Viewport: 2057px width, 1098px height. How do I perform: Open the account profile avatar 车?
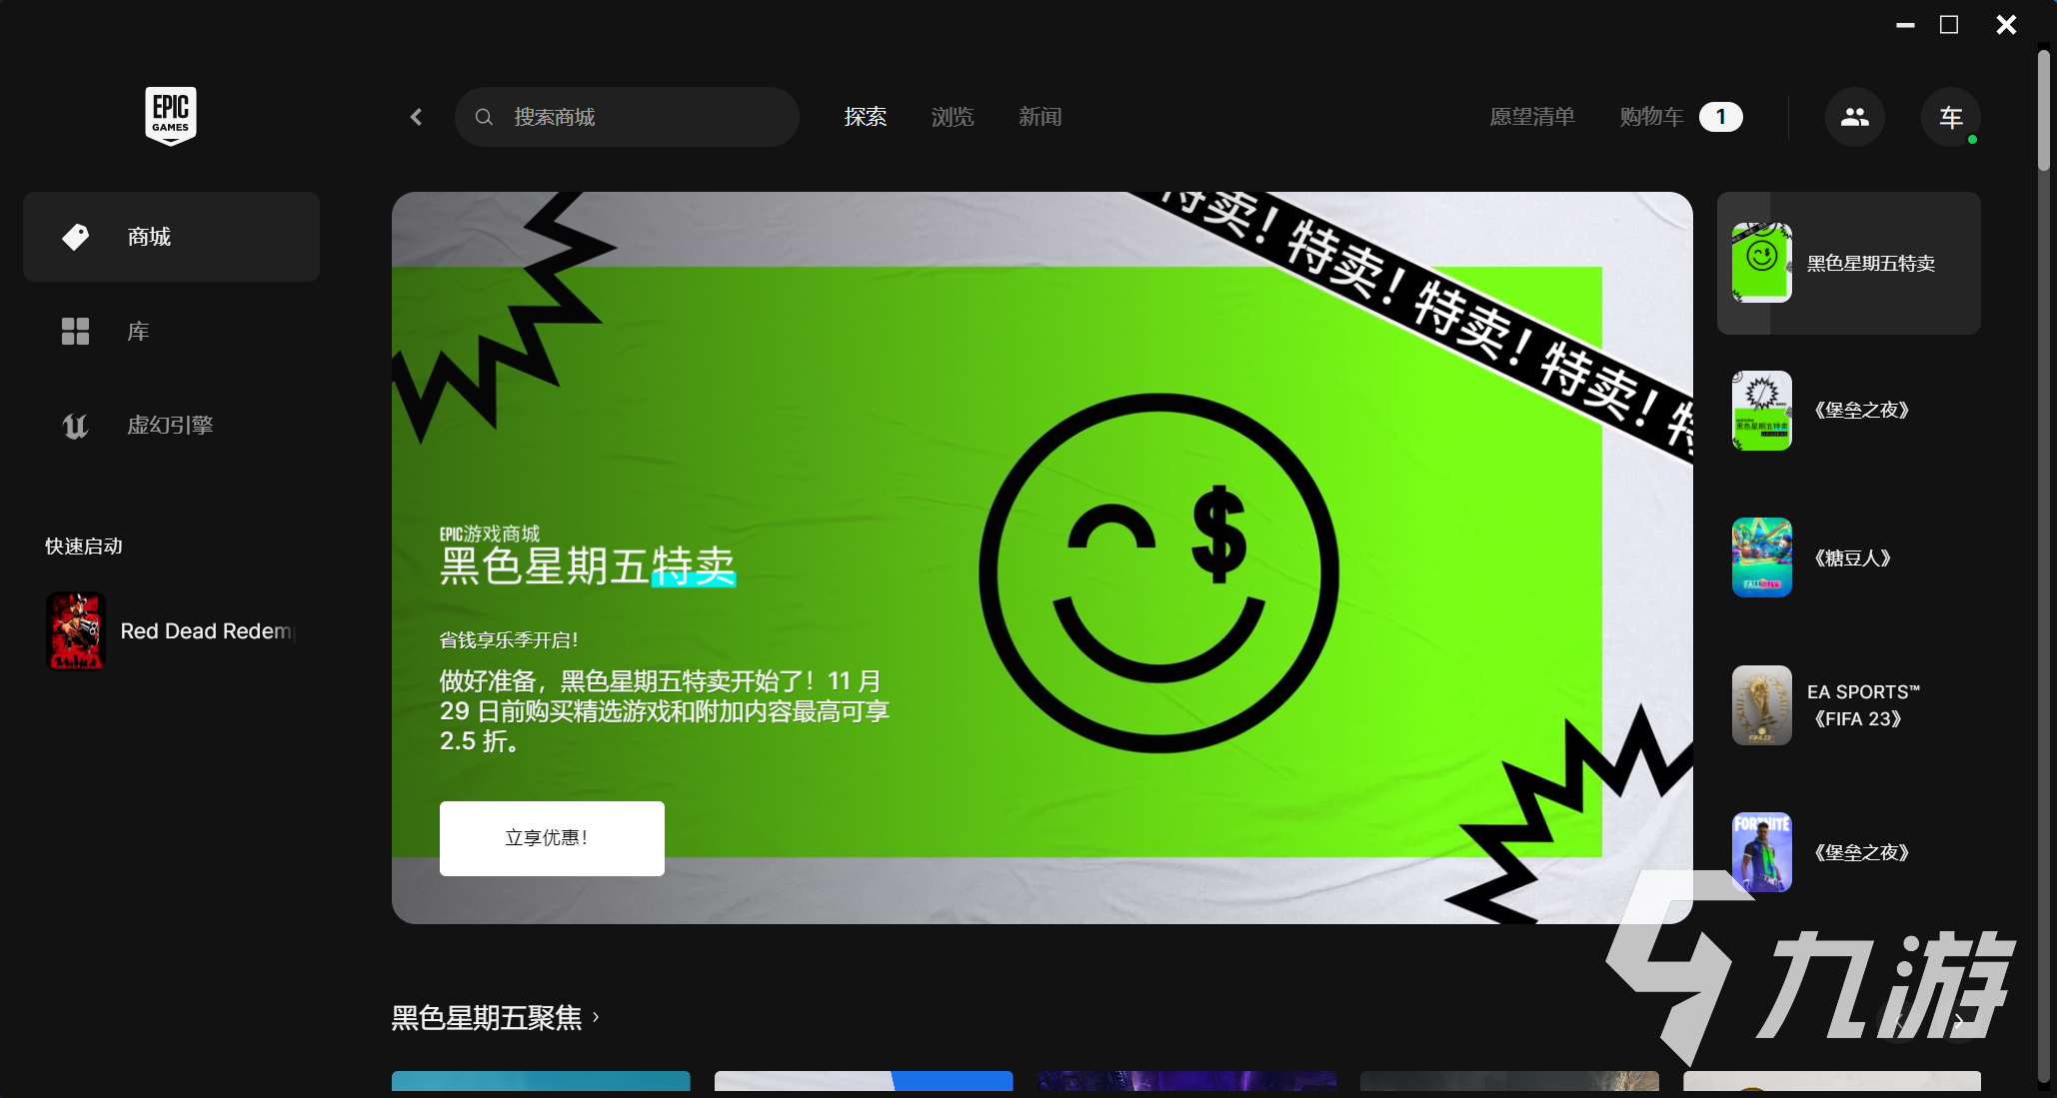pyautogui.click(x=1950, y=117)
